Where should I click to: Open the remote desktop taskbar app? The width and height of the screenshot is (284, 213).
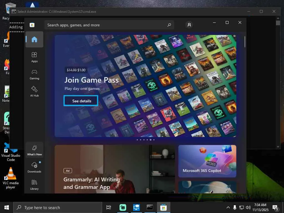(136, 207)
